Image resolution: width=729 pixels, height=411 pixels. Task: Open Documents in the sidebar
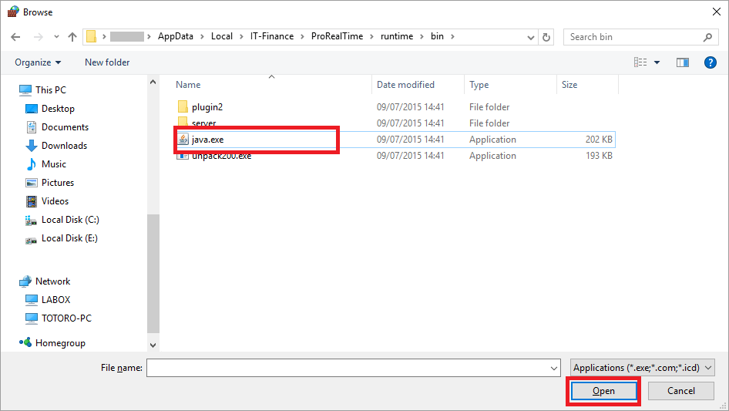click(x=65, y=127)
